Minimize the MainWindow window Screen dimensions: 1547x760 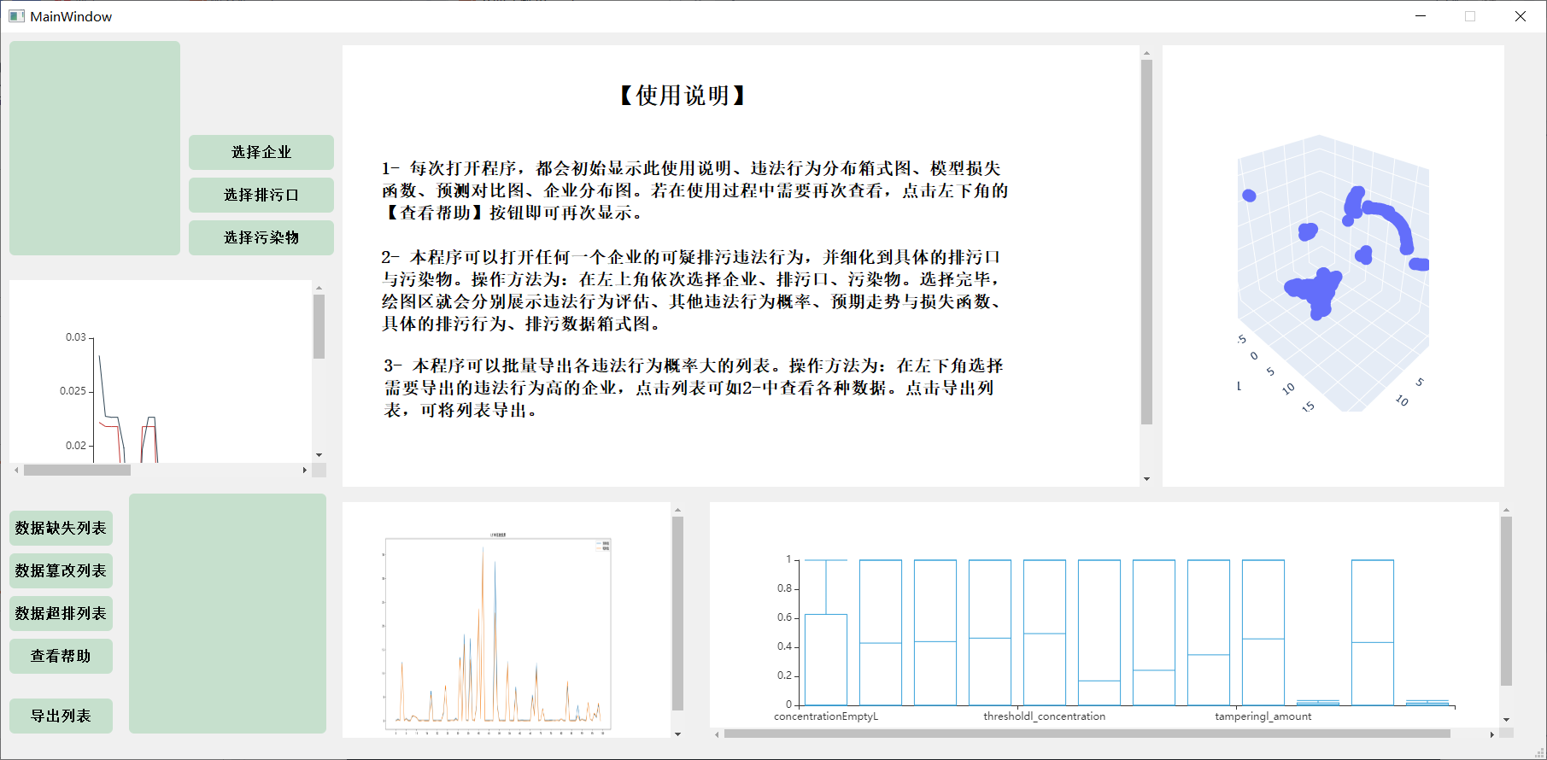(x=1421, y=16)
